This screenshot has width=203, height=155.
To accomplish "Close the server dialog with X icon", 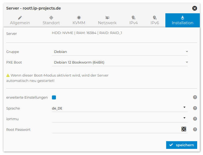I will [195, 8].
